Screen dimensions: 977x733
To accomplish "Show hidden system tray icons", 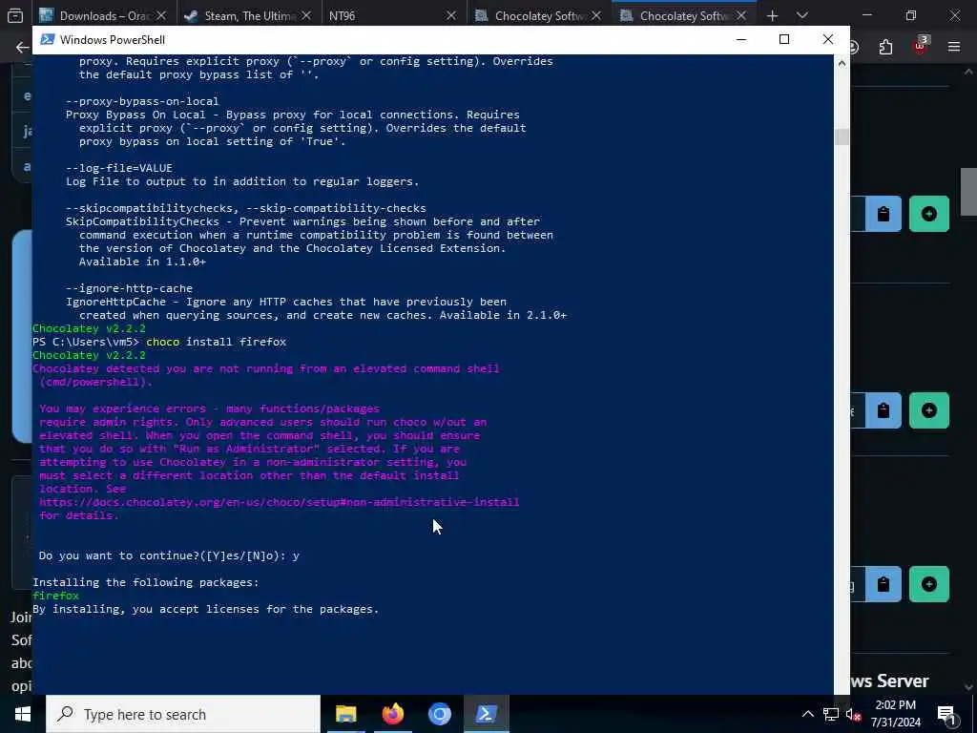I will tap(807, 714).
